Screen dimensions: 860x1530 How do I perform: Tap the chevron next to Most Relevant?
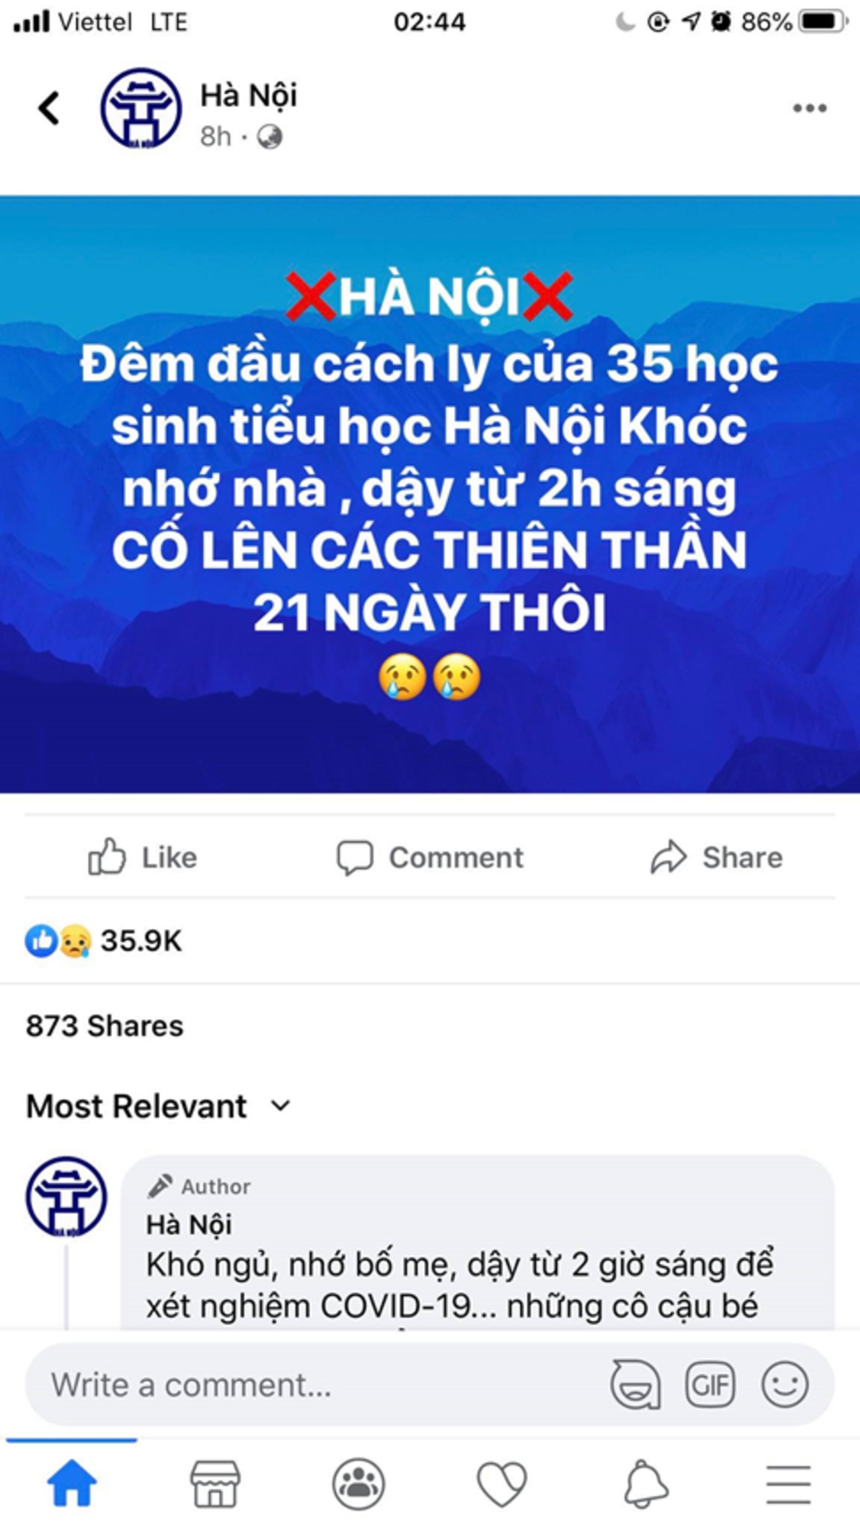280,1106
